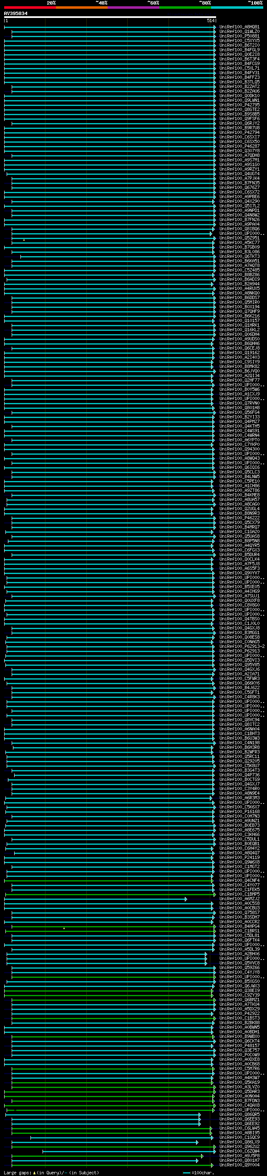Select the label UniRef100_Q5DAR3

tap(239, 1092)
